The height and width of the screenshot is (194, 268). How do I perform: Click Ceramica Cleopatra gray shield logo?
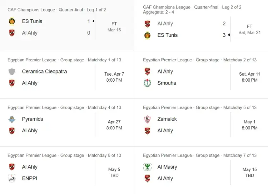tap(12, 72)
